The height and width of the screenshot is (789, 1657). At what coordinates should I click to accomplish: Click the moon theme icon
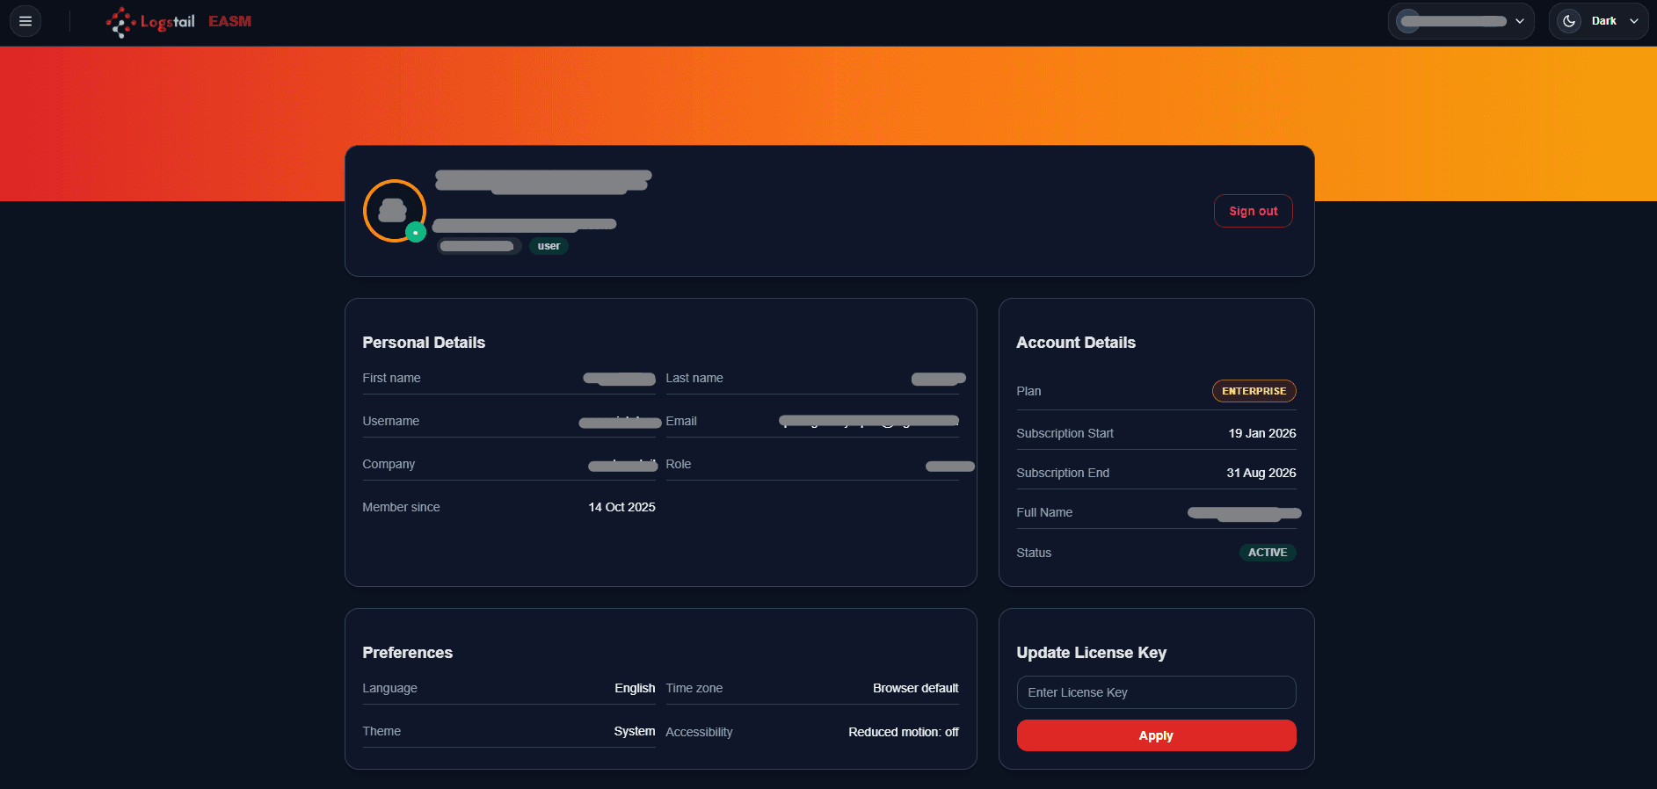[1569, 21]
